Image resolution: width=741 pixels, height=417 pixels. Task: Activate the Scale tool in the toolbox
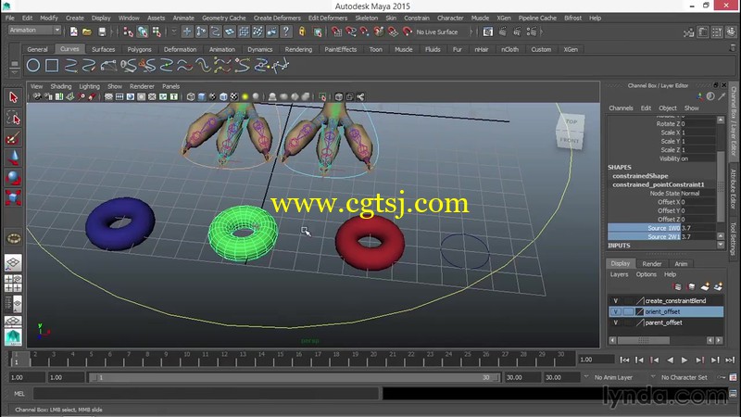coord(13,197)
